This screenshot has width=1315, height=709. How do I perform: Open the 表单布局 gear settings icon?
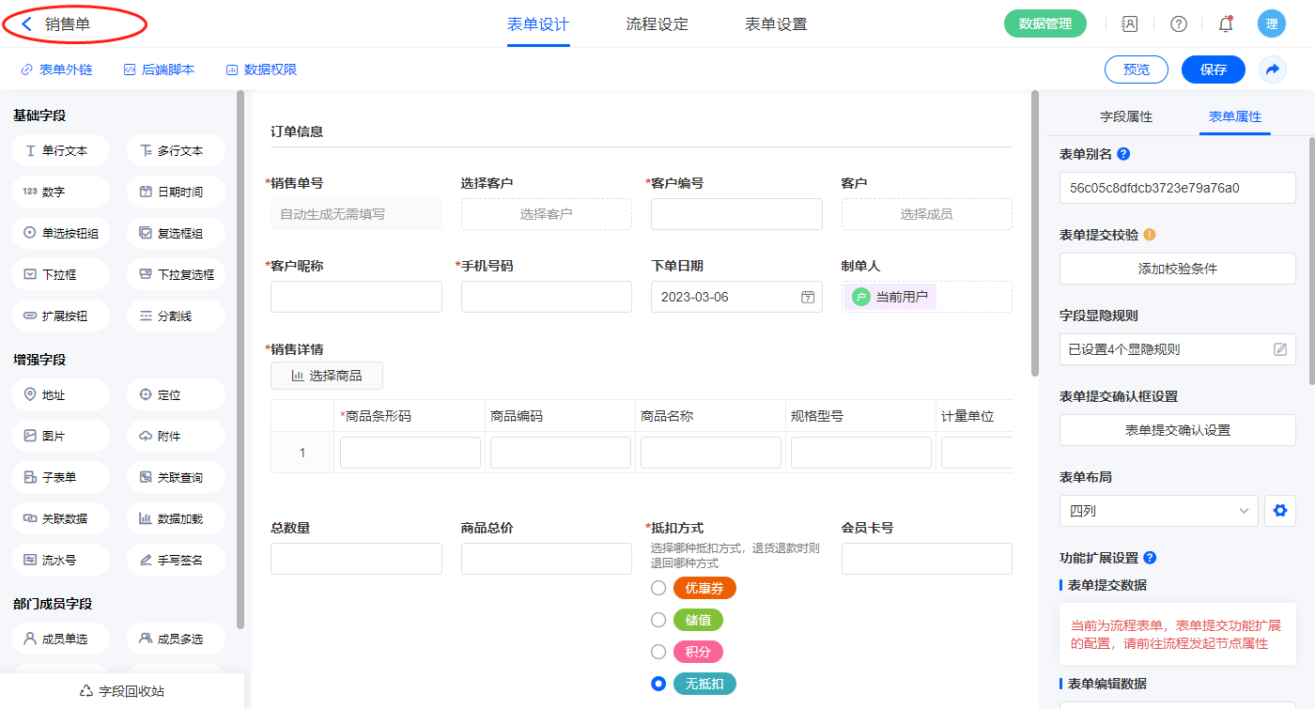coord(1278,511)
